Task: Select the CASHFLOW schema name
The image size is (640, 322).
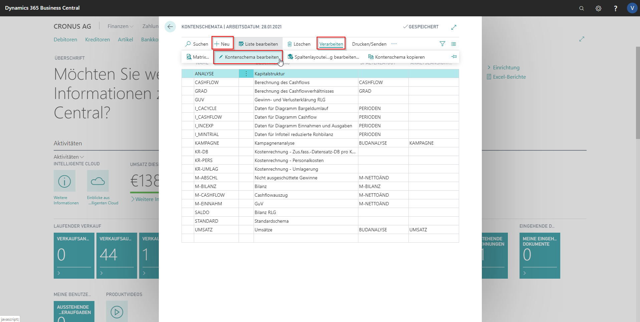Action: 207,82
